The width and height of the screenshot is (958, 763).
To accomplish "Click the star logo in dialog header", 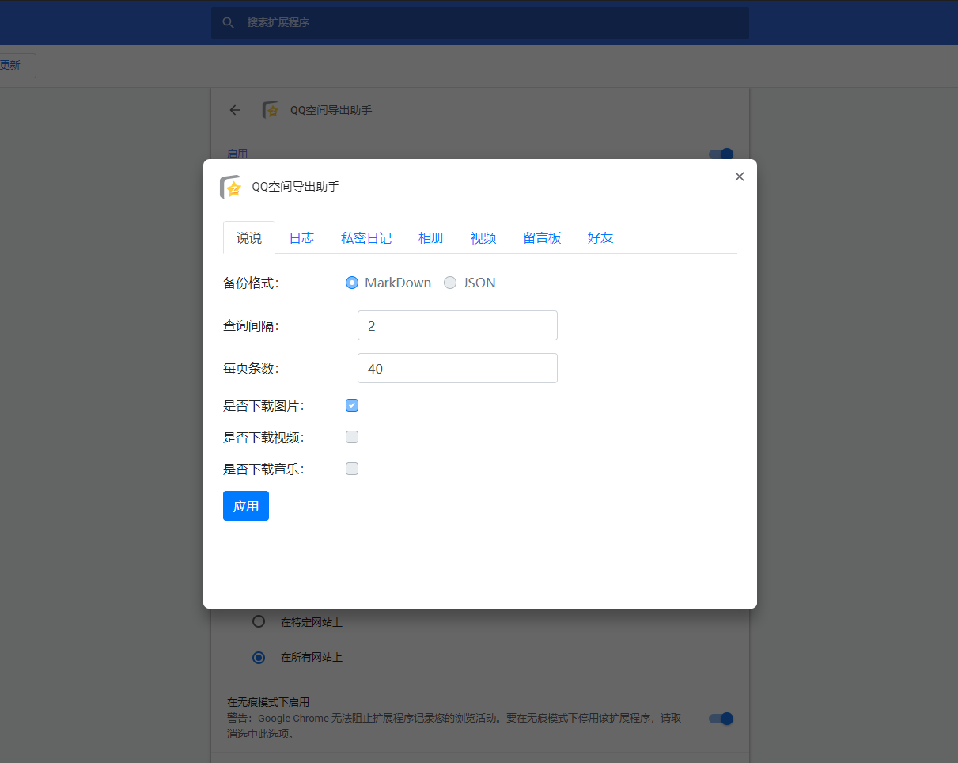I will 230,188.
